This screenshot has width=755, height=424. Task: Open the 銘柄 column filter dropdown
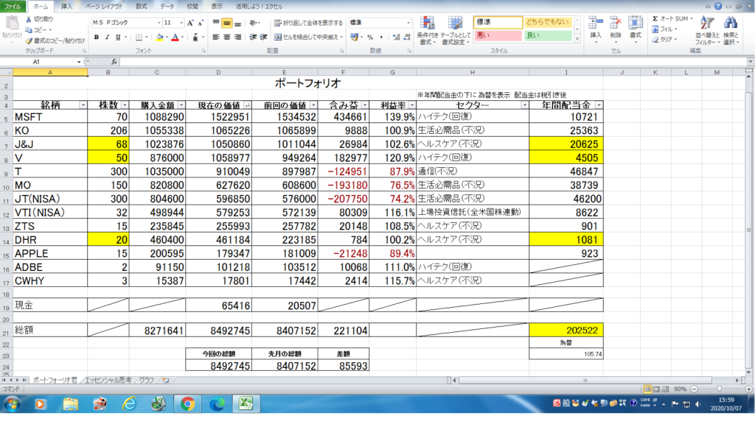click(83, 105)
